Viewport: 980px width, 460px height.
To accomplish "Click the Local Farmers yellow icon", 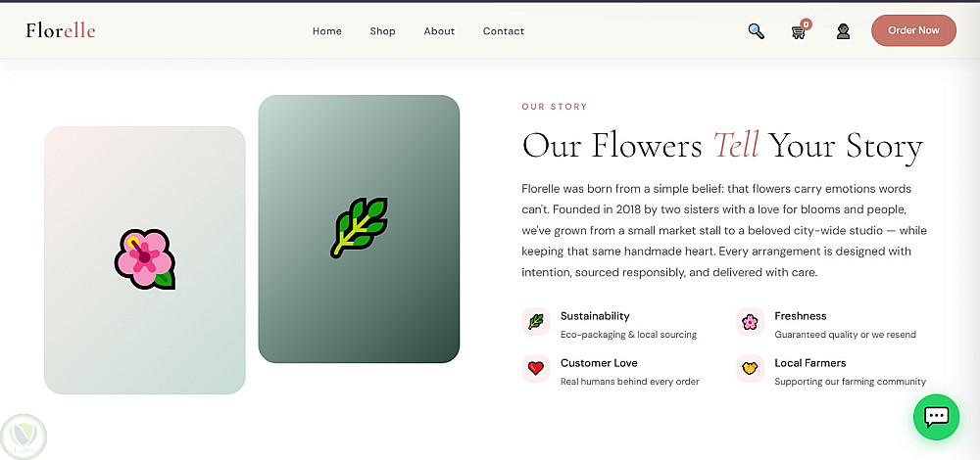I will click(x=750, y=369).
